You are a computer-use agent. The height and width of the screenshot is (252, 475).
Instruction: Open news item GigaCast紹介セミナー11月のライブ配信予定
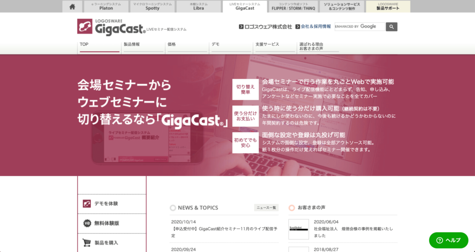click(224, 232)
